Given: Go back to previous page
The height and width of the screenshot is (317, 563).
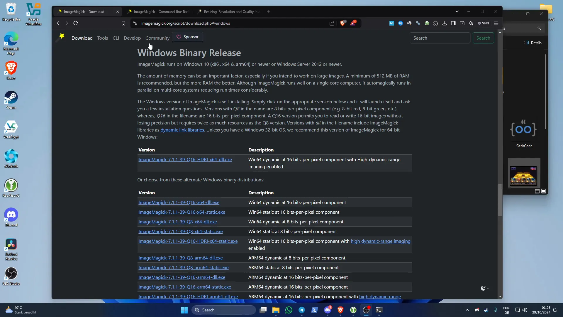Looking at the screenshot, I should click(x=58, y=23).
